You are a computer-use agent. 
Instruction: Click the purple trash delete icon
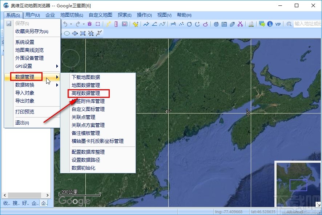pos(89,24)
